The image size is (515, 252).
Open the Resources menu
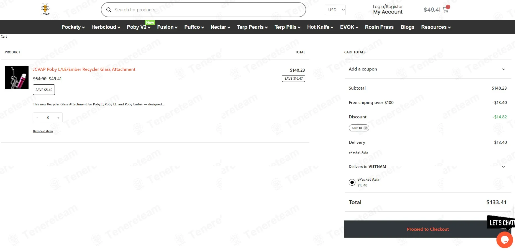coord(436,27)
